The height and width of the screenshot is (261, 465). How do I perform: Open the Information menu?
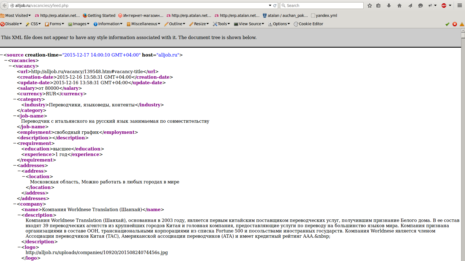[108, 24]
